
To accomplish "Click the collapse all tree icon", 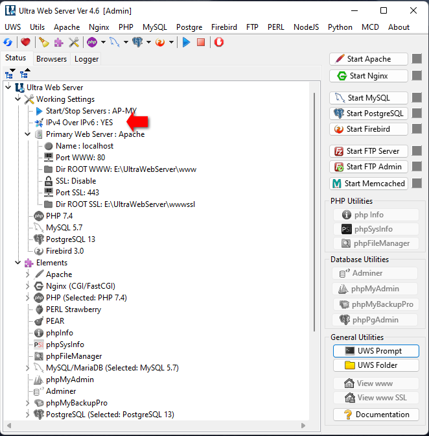I will (25, 73).
